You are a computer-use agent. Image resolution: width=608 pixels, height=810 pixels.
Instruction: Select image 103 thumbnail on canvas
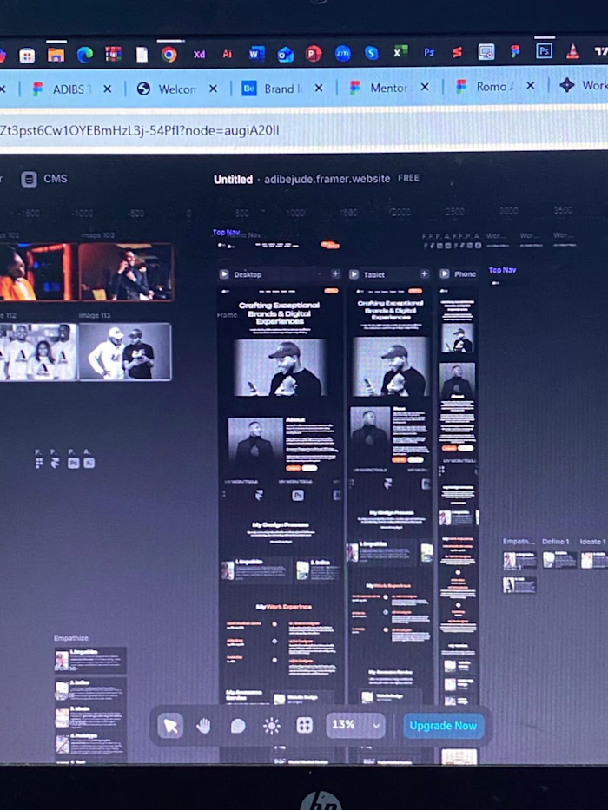[x=126, y=272]
